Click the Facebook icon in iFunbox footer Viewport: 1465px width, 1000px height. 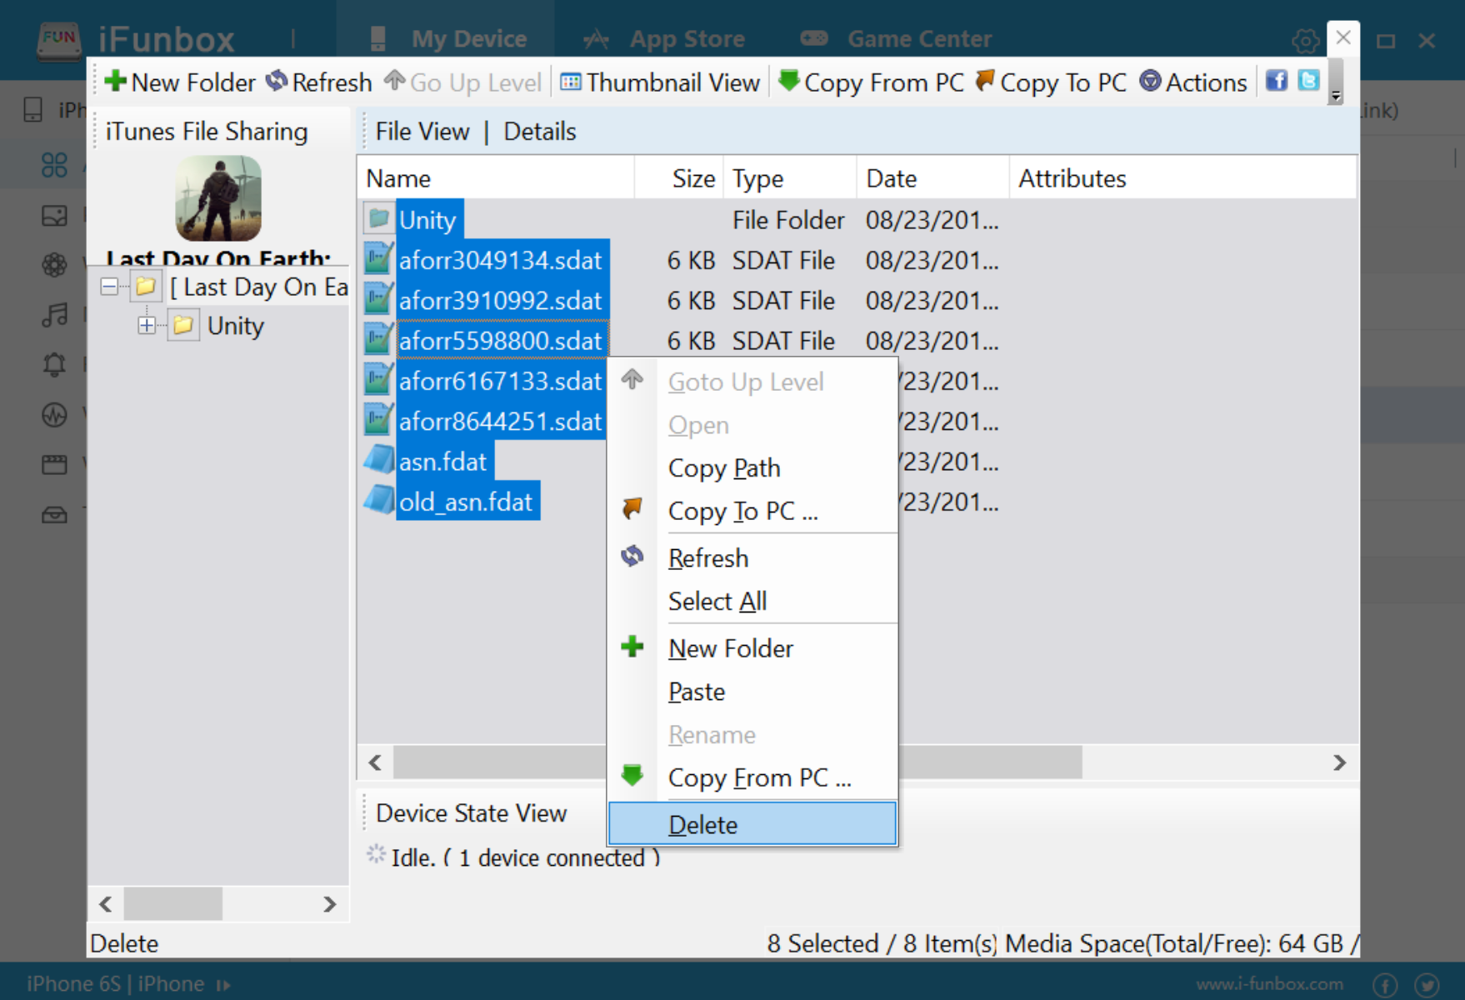[x=1385, y=985]
